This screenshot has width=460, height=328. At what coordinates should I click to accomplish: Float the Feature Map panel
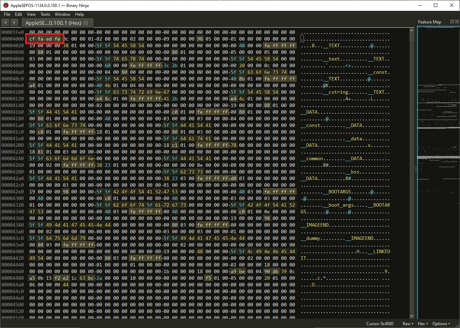[452, 22]
